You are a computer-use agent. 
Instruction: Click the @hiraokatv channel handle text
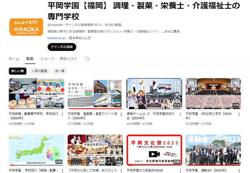pos(55,25)
